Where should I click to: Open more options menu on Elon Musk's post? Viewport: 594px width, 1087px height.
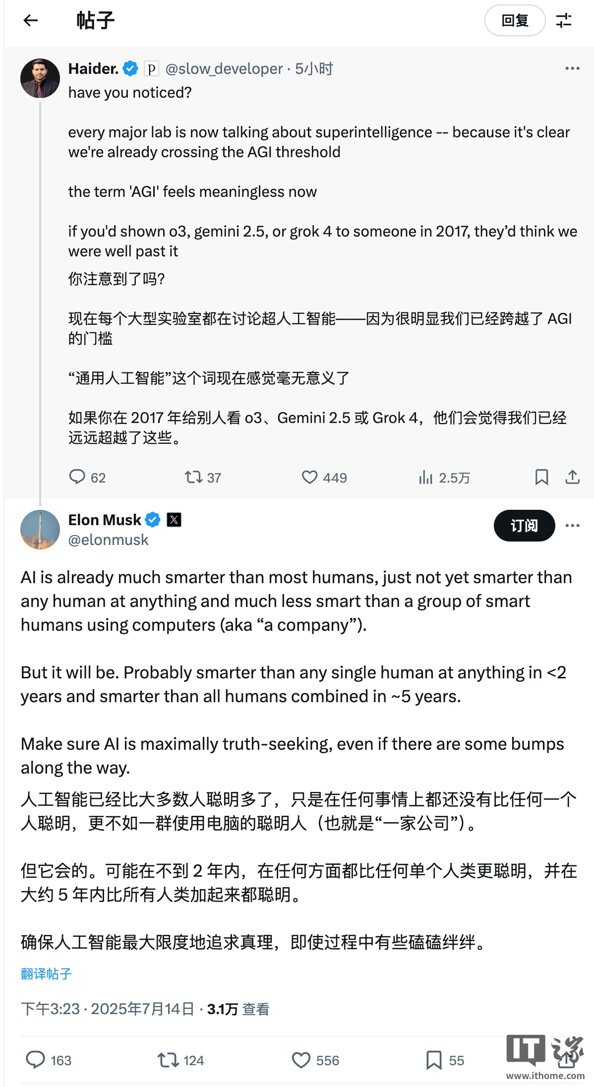(572, 526)
